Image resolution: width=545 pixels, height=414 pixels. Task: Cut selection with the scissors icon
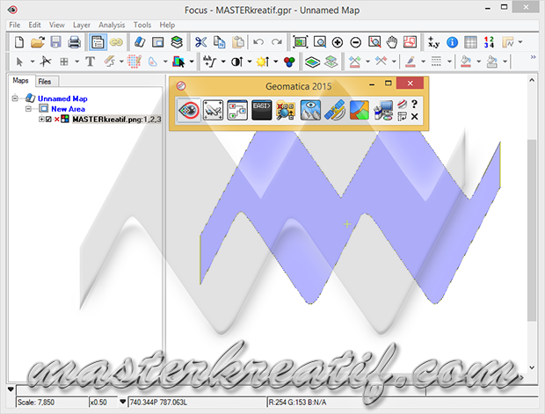(200, 42)
